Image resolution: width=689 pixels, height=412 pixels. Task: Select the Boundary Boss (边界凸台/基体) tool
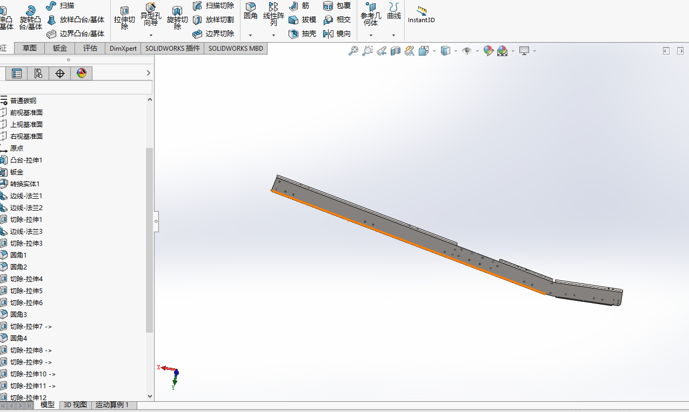pos(75,33)
